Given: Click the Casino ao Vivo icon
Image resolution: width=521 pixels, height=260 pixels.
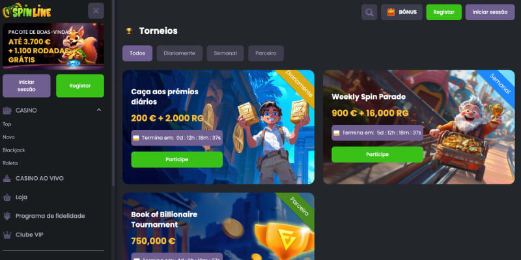Looking at the screenshot, I should (7, 178).
